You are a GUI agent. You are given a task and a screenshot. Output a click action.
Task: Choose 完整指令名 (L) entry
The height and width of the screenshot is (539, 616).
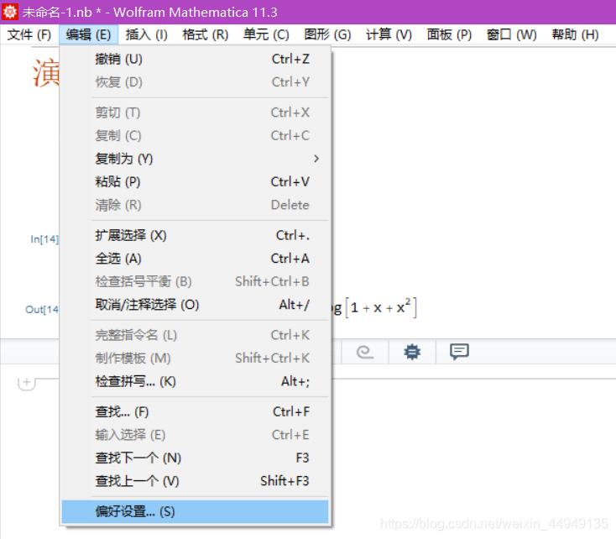click(196, 335)
